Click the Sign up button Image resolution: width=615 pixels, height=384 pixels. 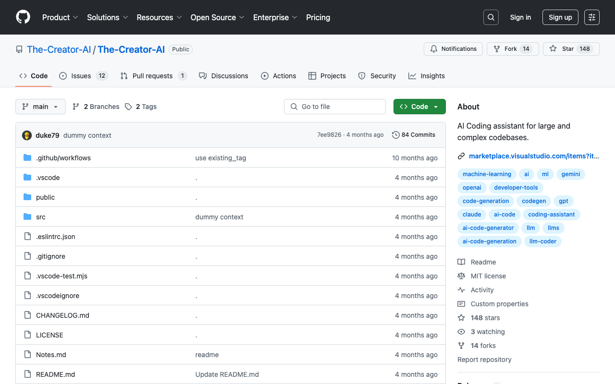click(x=560, y=17)
